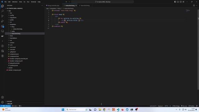199x112 pixels.
Task: Toggle secondary side bar layout icon
Action: 181,2
